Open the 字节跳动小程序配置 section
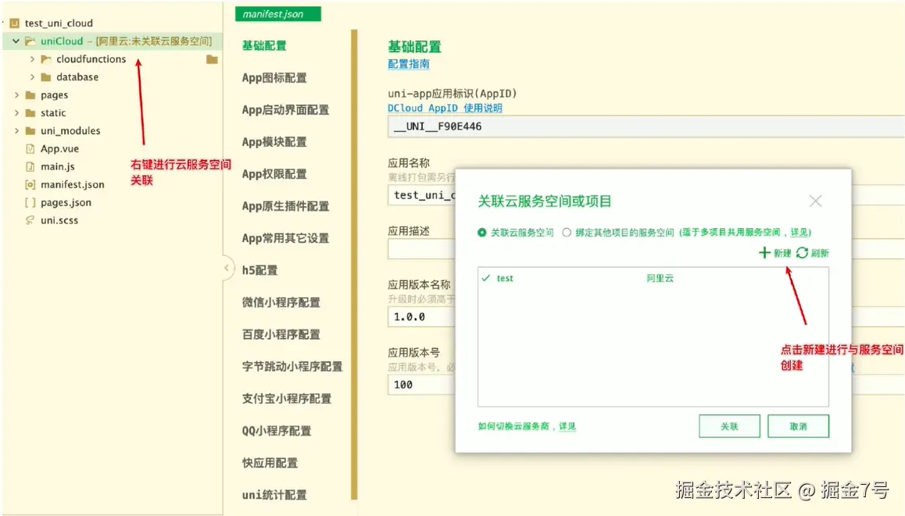Screen dimensions: 905x516 point(292,366)
